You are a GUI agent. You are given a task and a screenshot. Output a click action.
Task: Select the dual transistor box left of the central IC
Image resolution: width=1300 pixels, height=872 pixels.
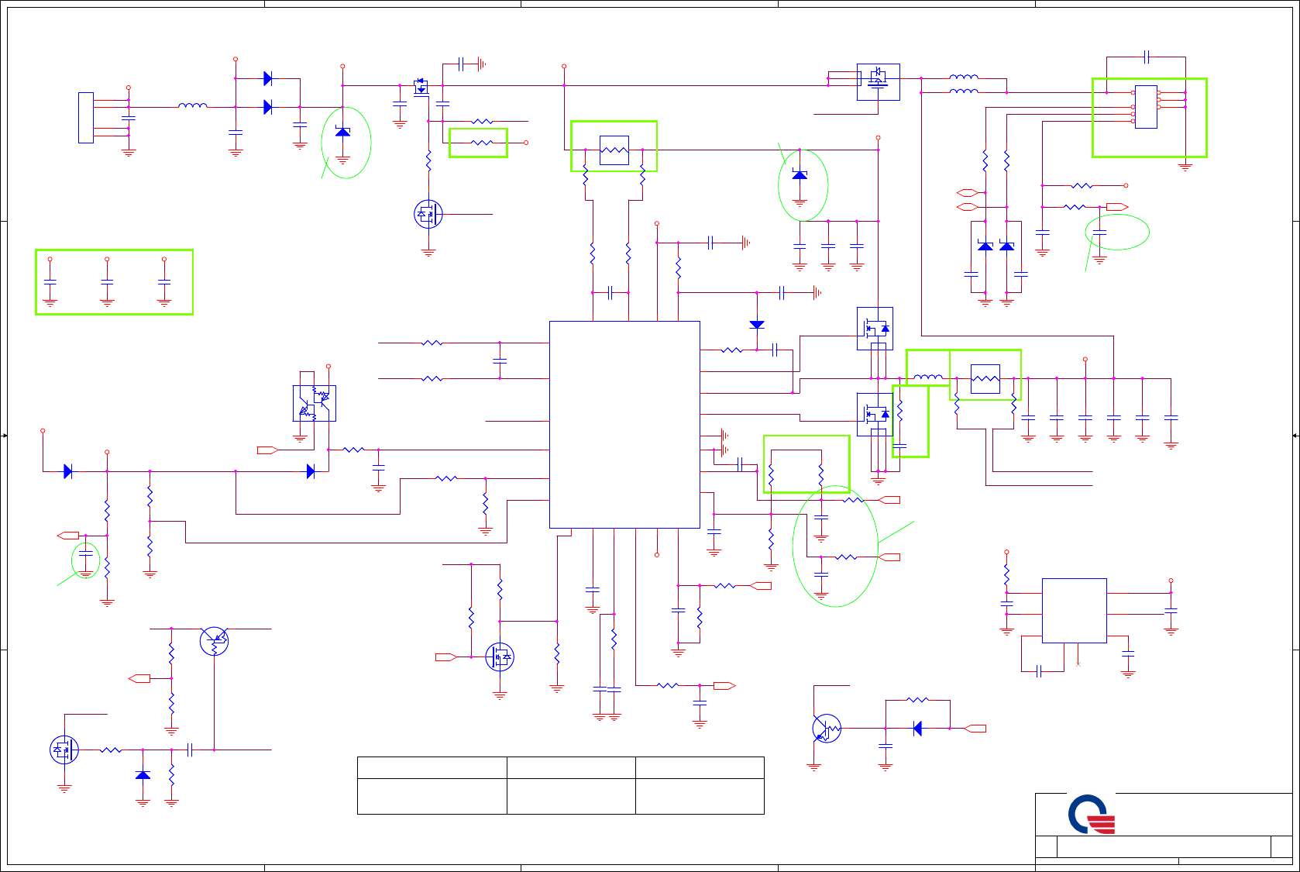click(315, 403)
